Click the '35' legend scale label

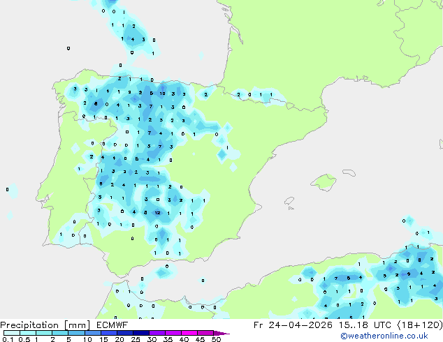[x=168, y=339]
